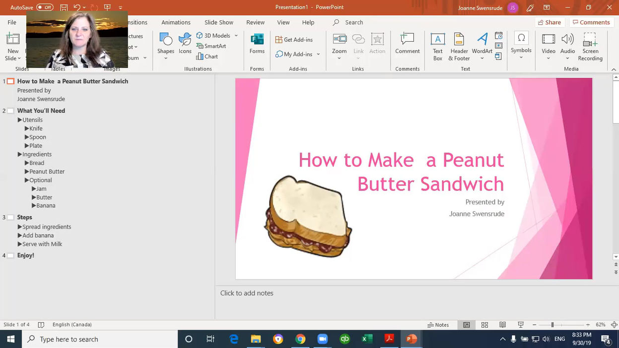Screen dimensions: 619x348
Task: Open the Animations tab
Action: point(176,22)
